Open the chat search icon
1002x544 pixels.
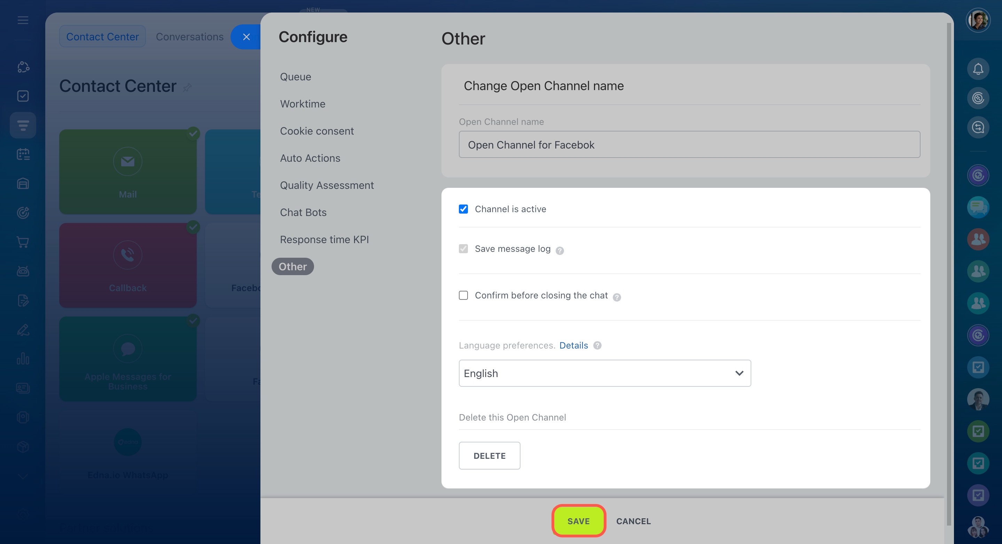(978, 127)
